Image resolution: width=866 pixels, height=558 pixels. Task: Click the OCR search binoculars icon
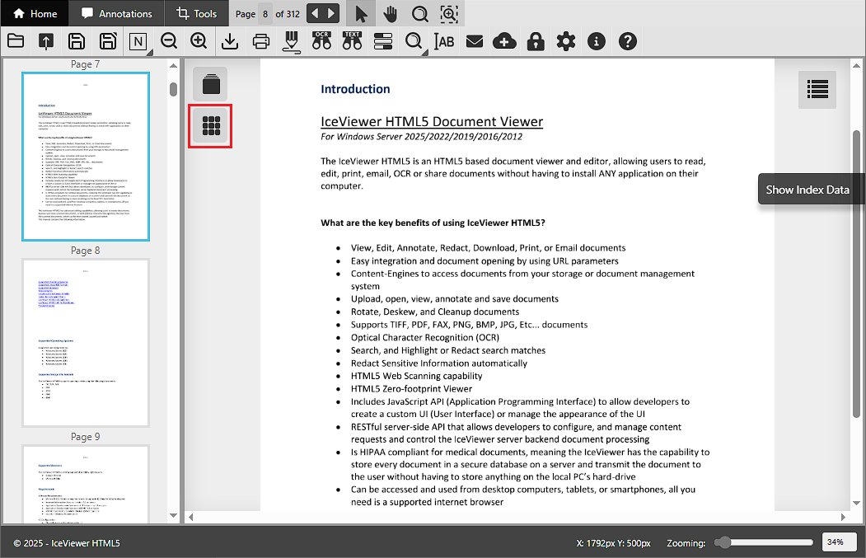click(x=321, y=40)
